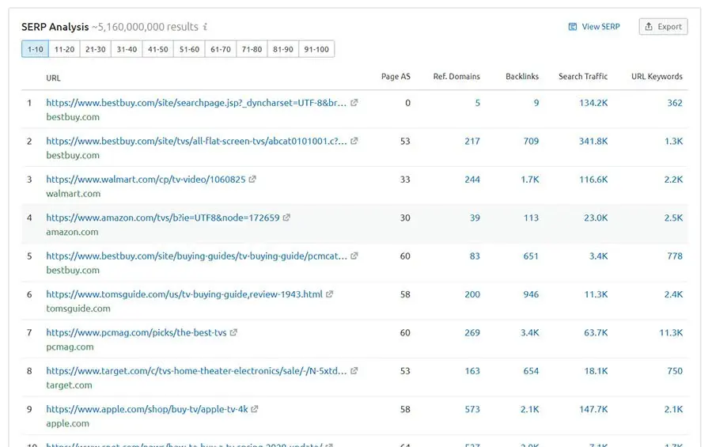Click external link icon beside tomsguide URL
Viewport: 712px width, 447px height.
click(330, 294)
